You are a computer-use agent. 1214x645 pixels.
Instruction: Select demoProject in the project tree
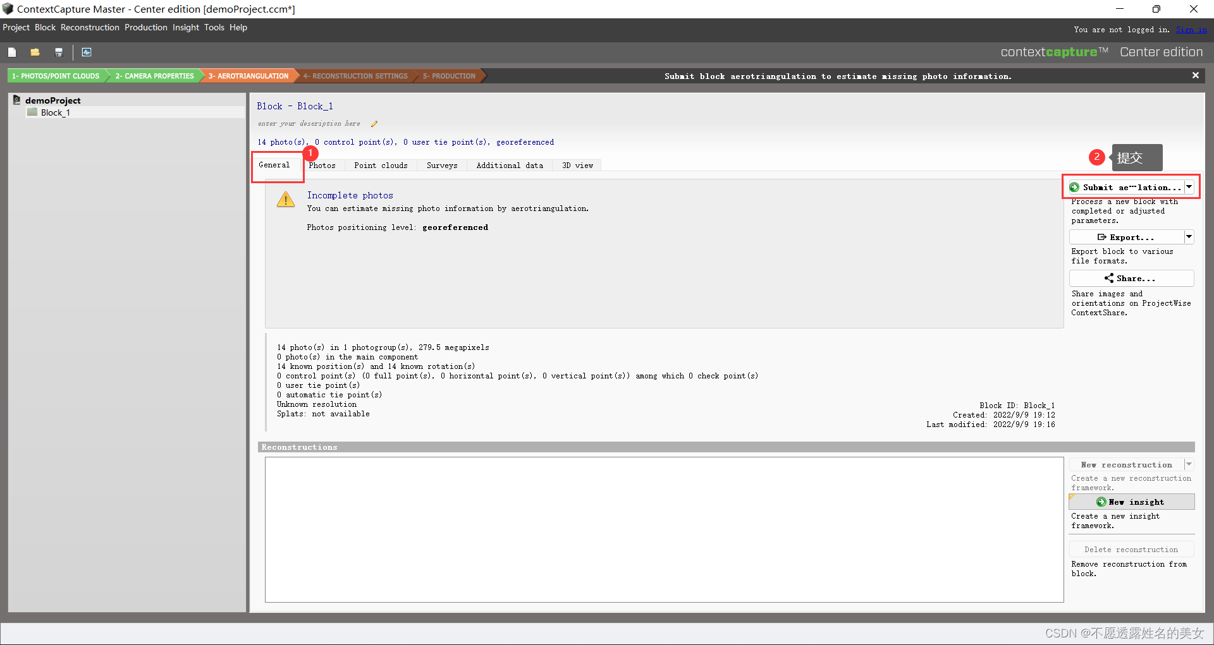pyautogui.click(x=52, y=100)
